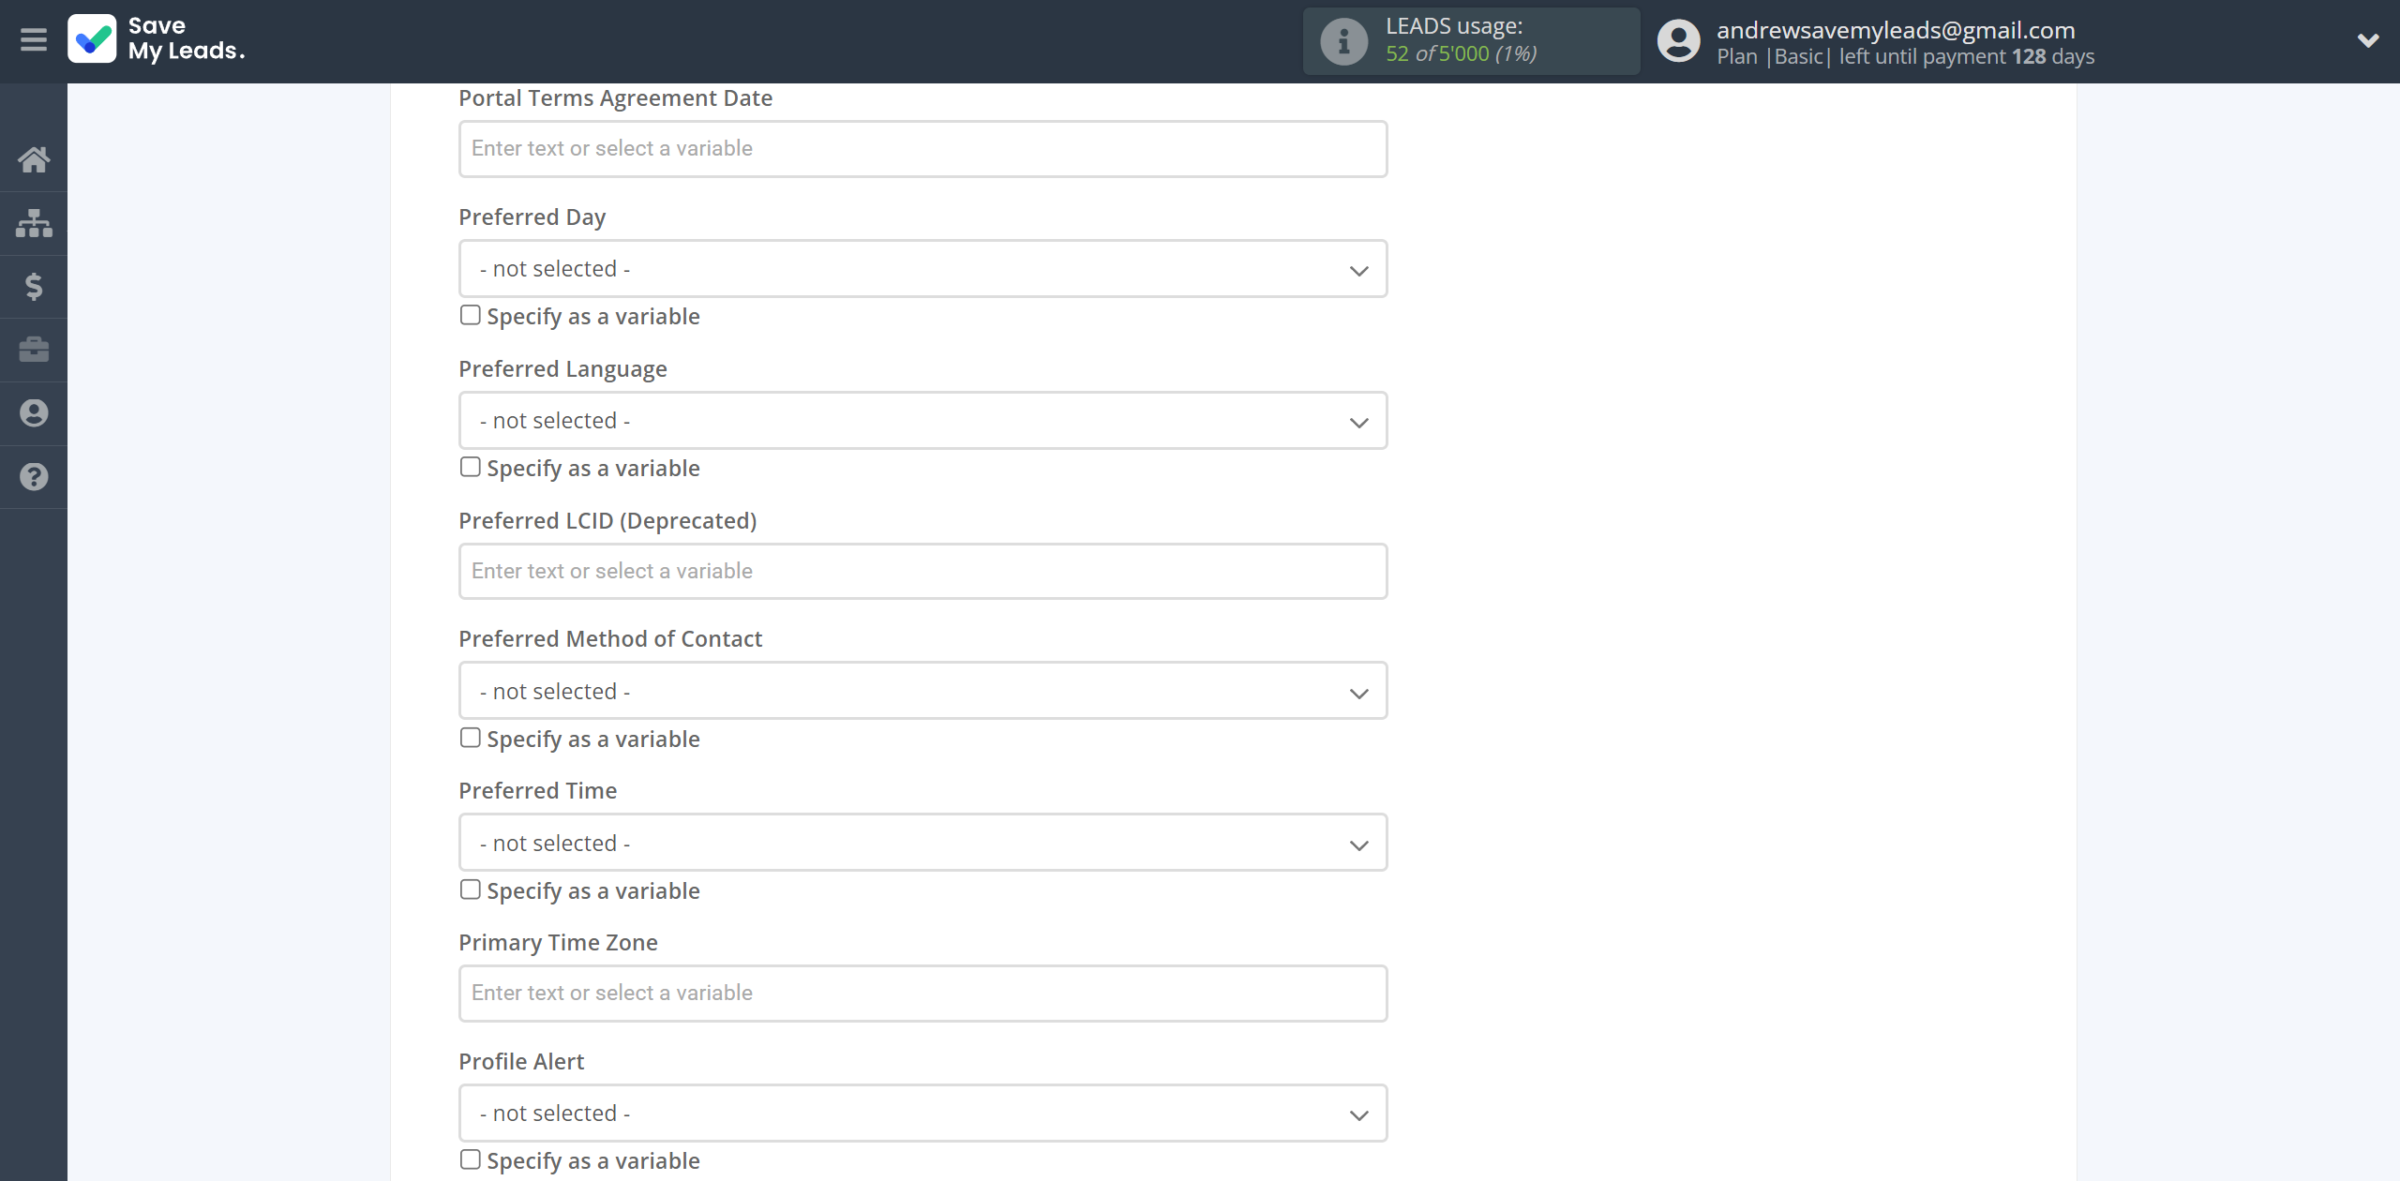The width and height of the screenshot is (2400, 1181).
Task: Open the Preferred Method of Contact dropdown
Action: pos(922,692)
